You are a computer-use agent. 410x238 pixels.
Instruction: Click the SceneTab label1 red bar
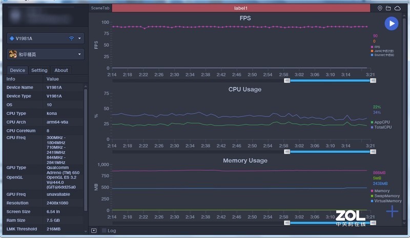241,8
